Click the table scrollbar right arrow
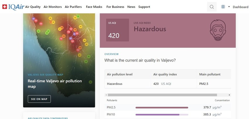The height and width of the screenshot is (119, 249). pyautogui.click(x=229, y=95)
